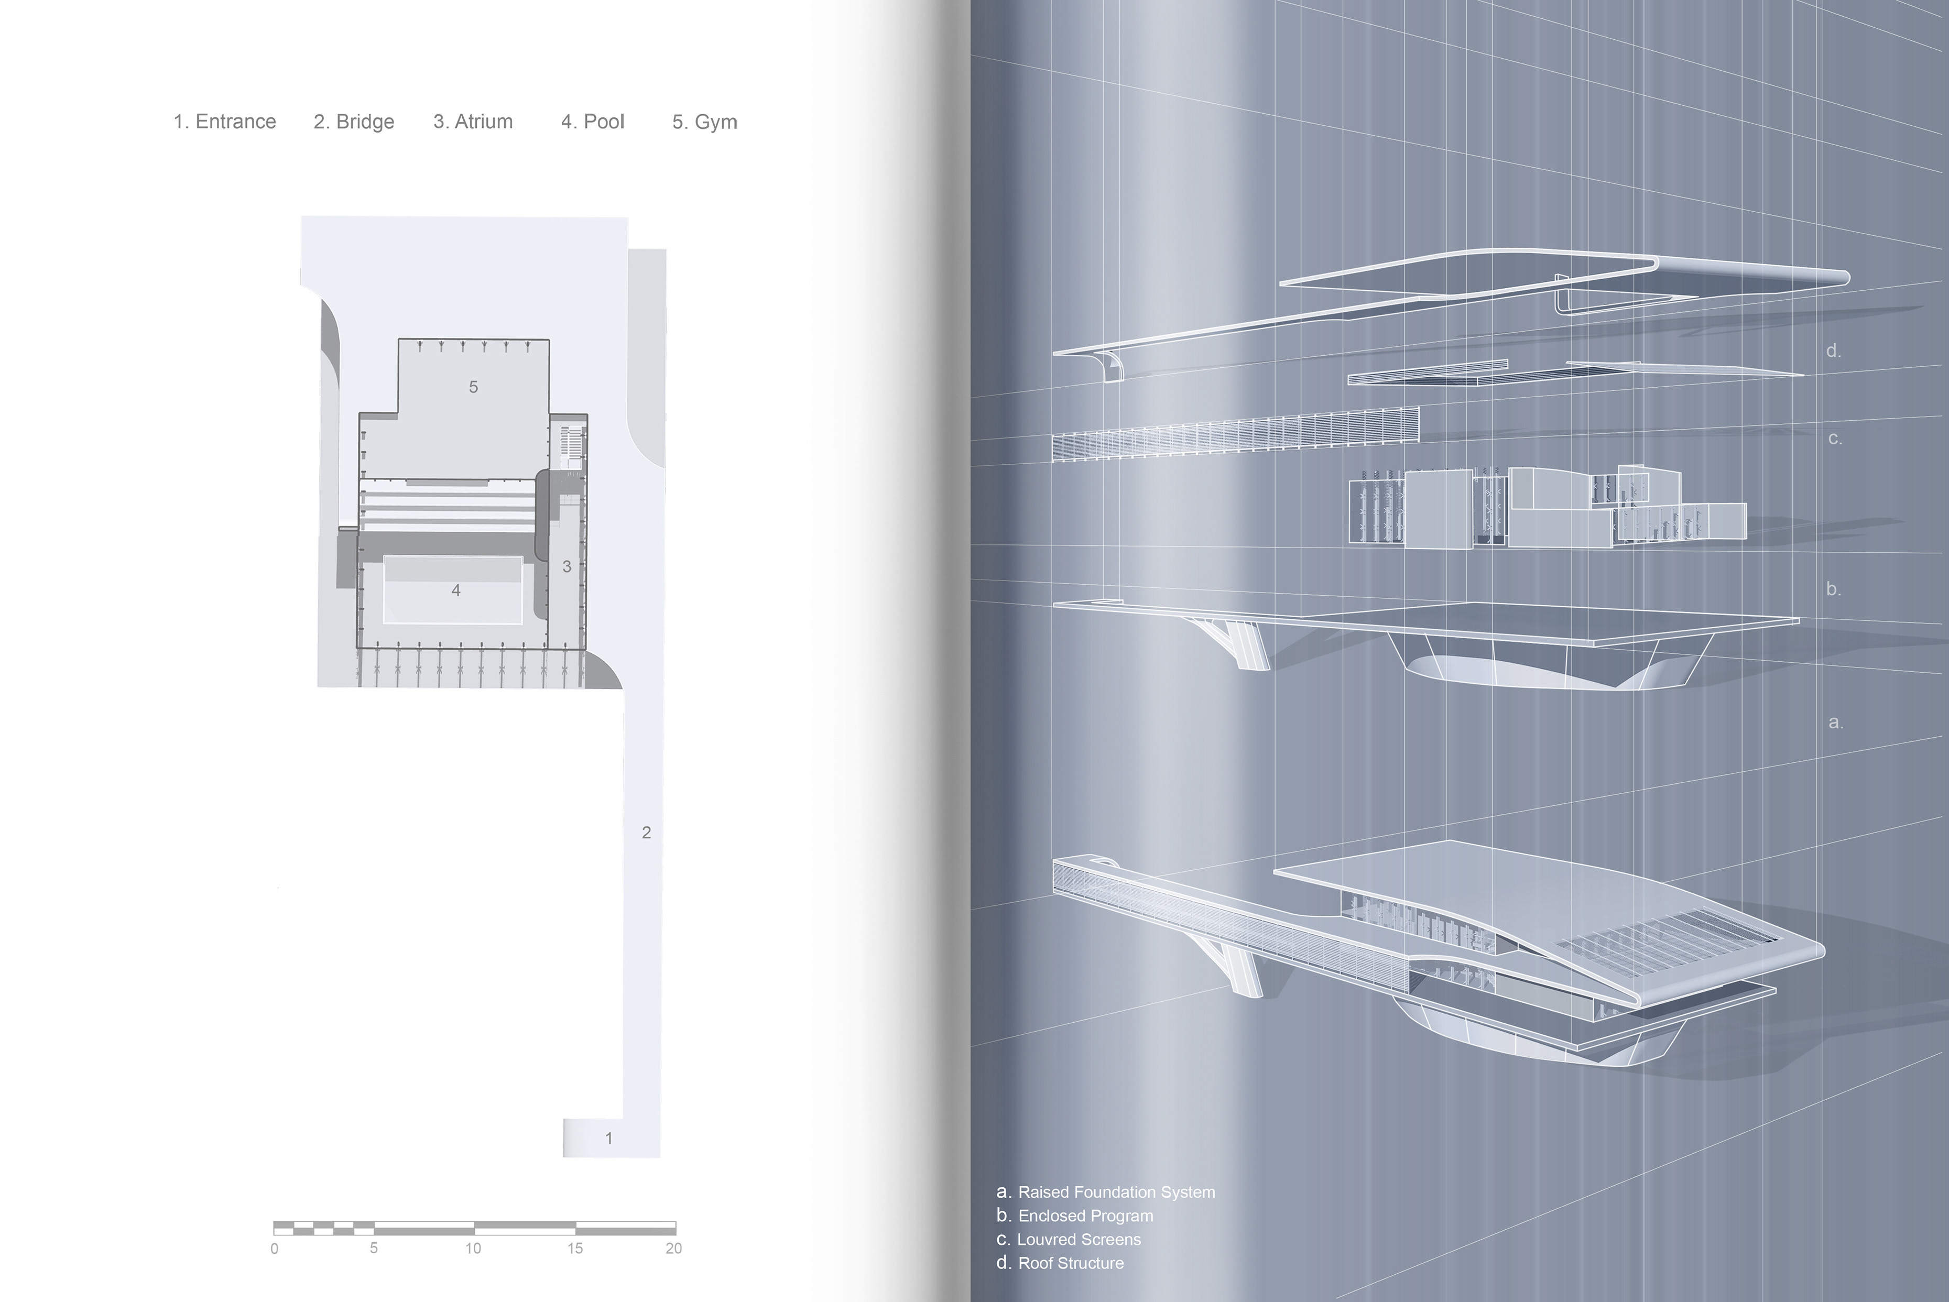Click number 5 in the gym room

(x=473, y=387)
